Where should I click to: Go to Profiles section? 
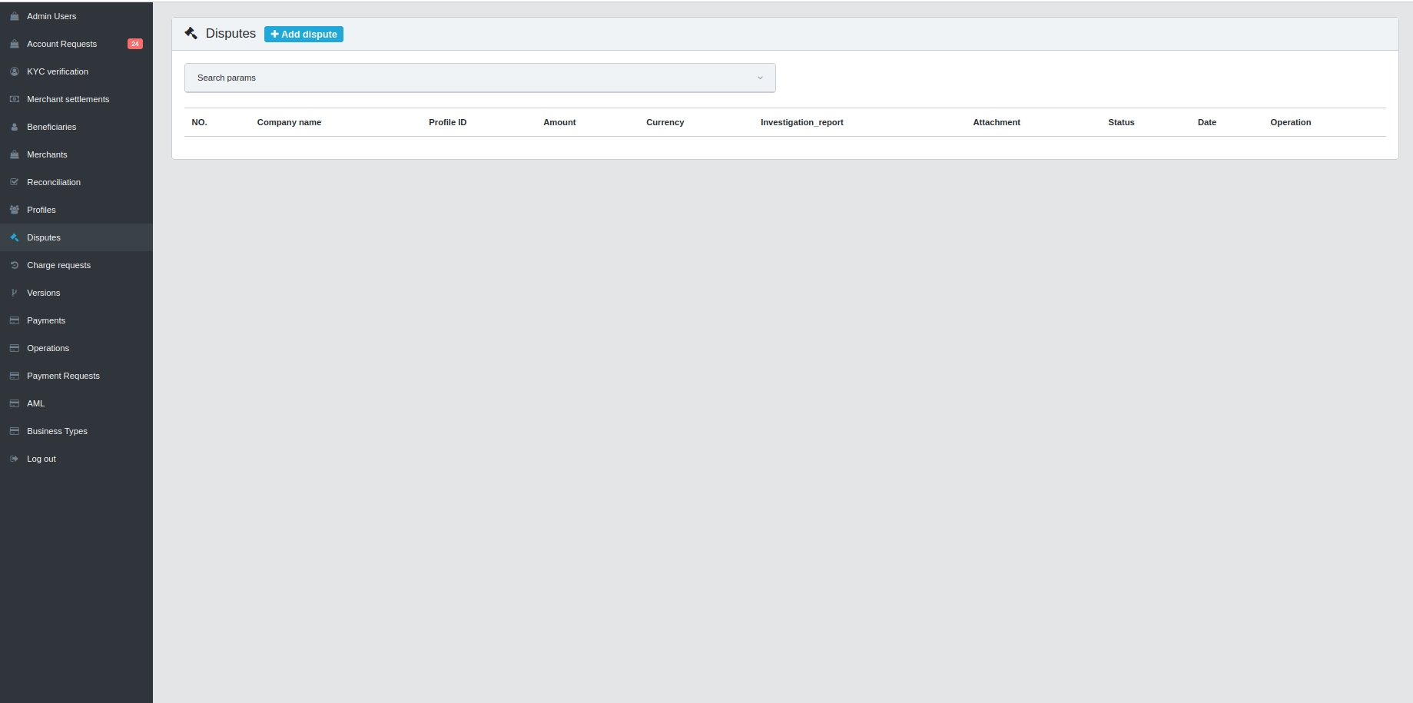pyautogui.click(x=76, y=210)
